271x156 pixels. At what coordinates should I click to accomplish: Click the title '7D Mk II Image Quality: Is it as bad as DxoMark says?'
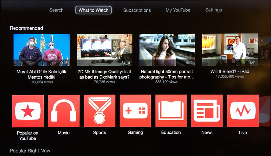[x=104, y=74]
